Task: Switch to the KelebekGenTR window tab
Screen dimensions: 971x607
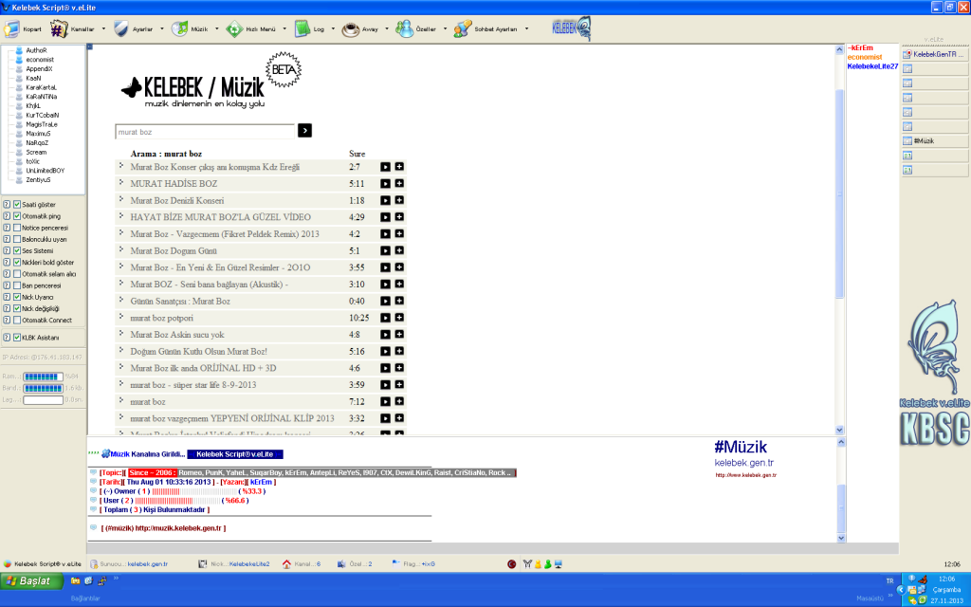Action: [935, 54]
